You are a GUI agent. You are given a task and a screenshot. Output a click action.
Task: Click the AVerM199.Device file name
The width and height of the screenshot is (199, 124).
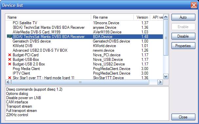(x=107, y=32)
